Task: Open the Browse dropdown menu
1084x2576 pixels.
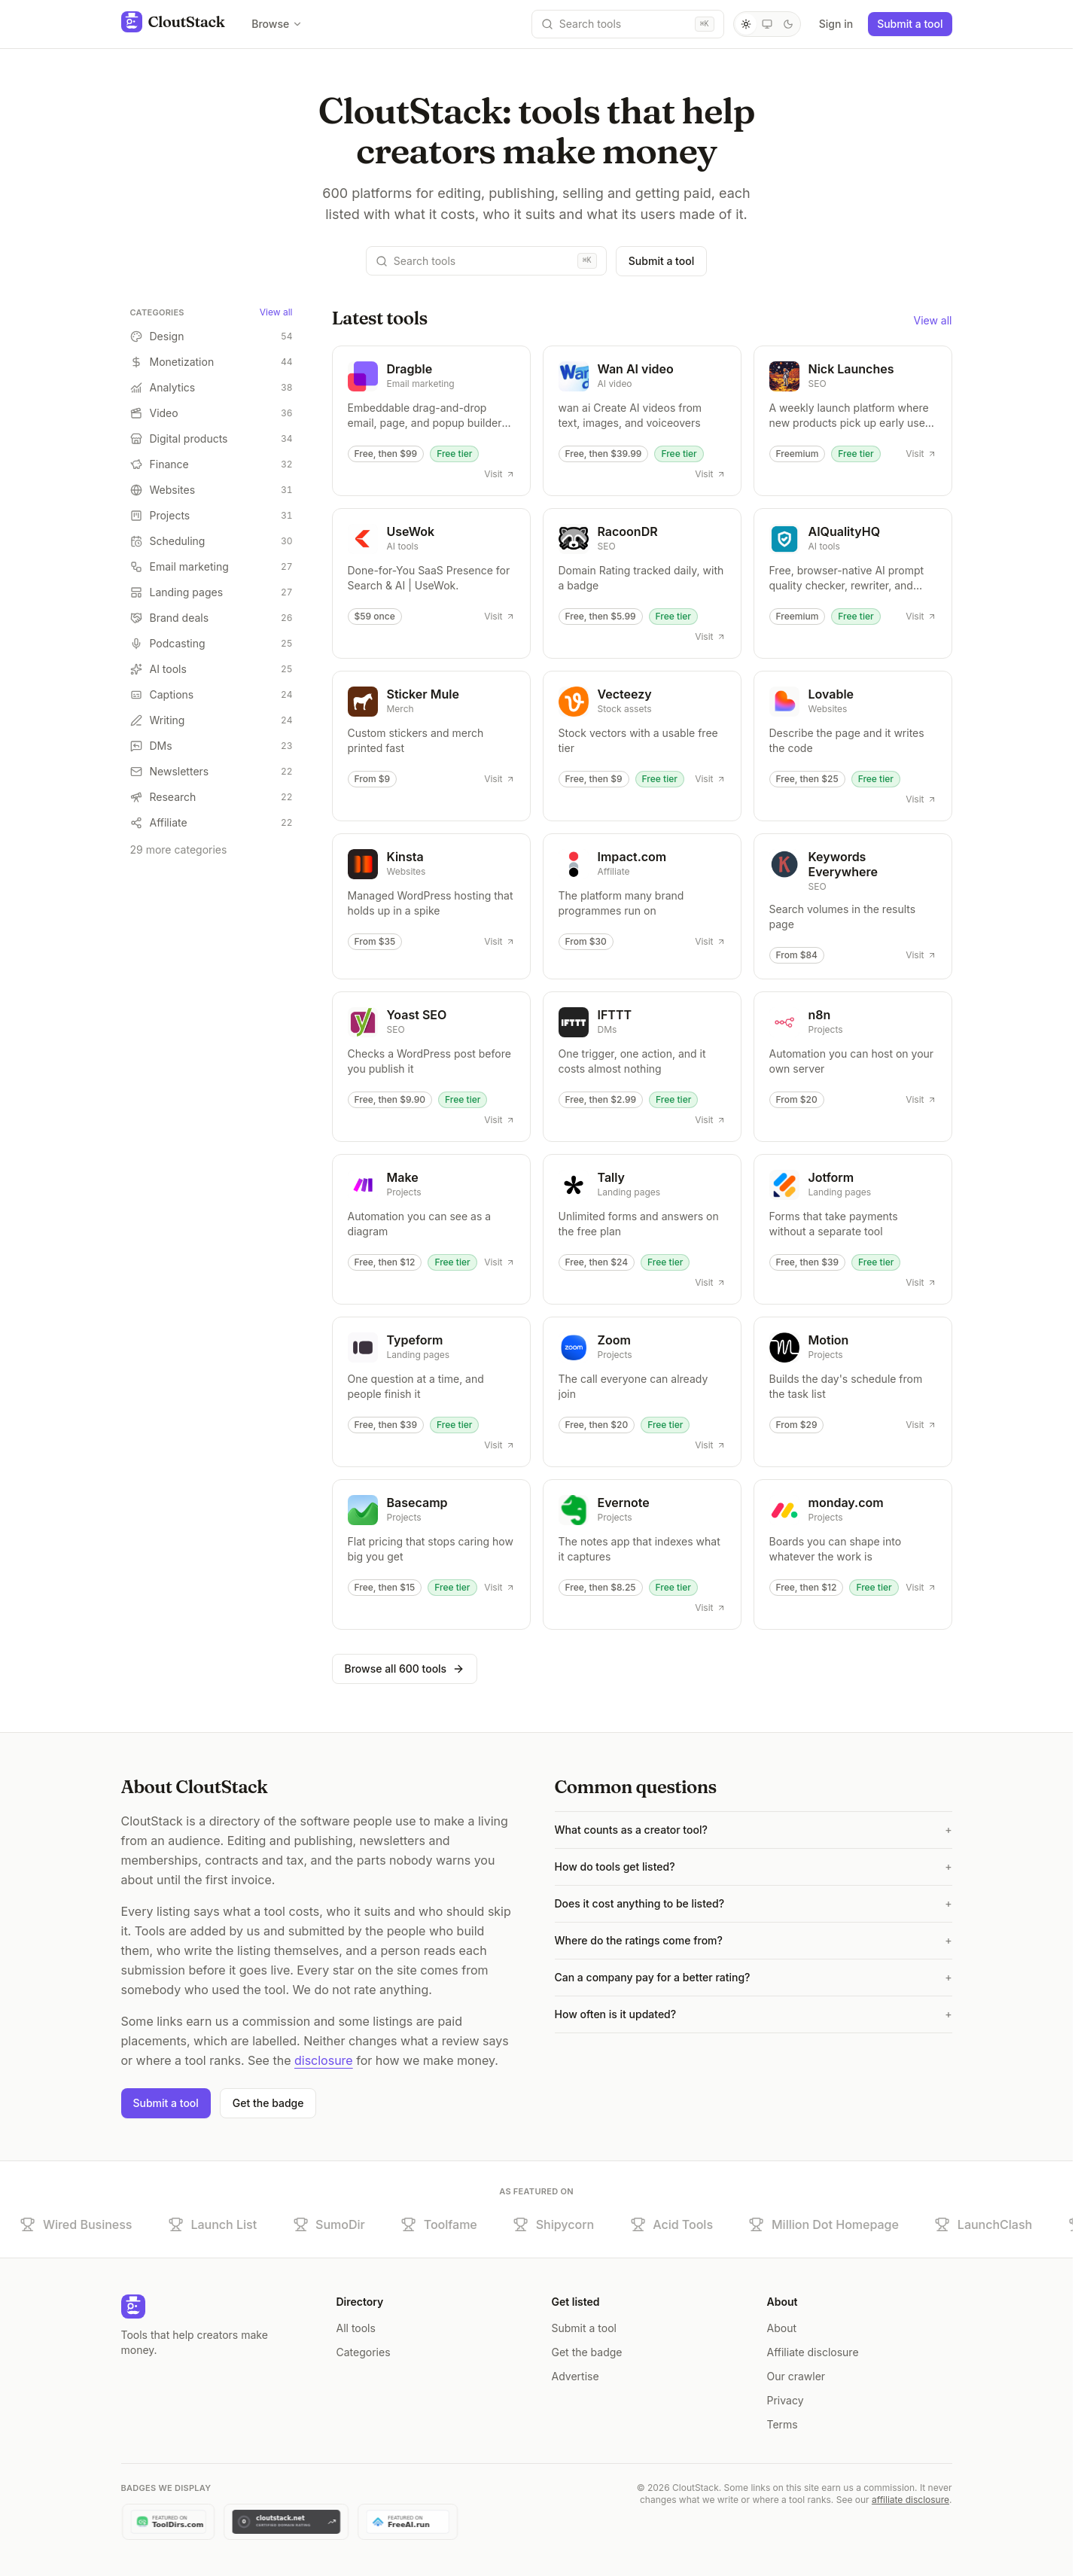Action: [x=279, y=24]
